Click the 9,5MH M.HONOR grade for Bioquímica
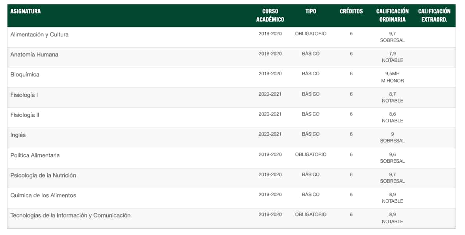 pos(392,77)
